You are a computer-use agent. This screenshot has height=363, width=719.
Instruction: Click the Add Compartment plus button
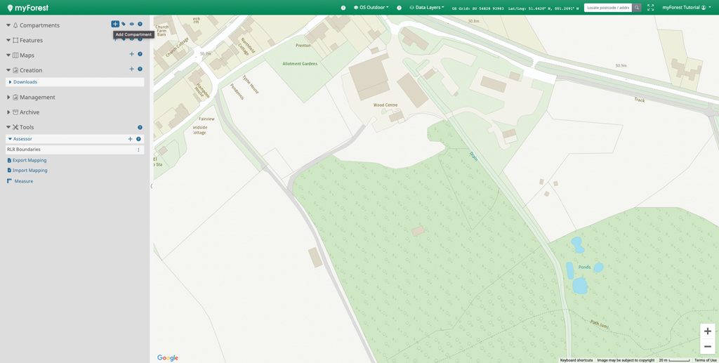[x=115, y=25]
